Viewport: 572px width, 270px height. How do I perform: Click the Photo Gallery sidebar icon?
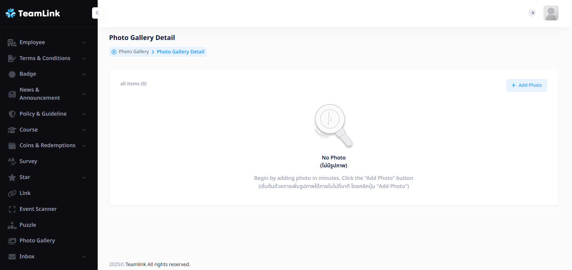12,241
